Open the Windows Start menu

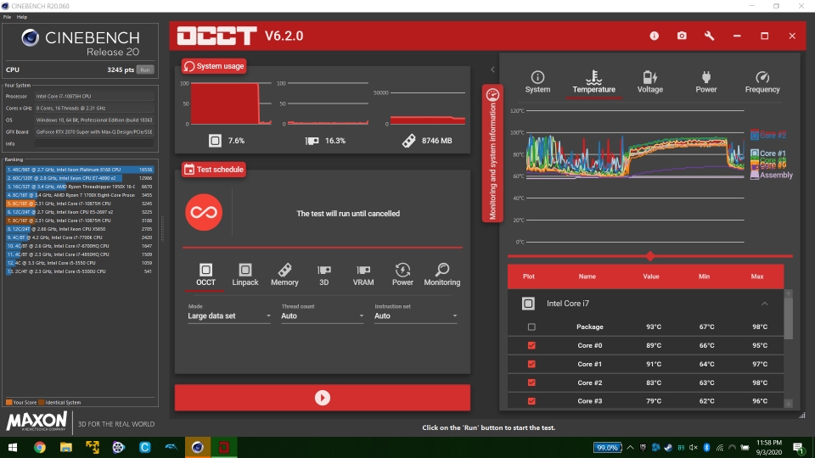(x=13, y=447)
